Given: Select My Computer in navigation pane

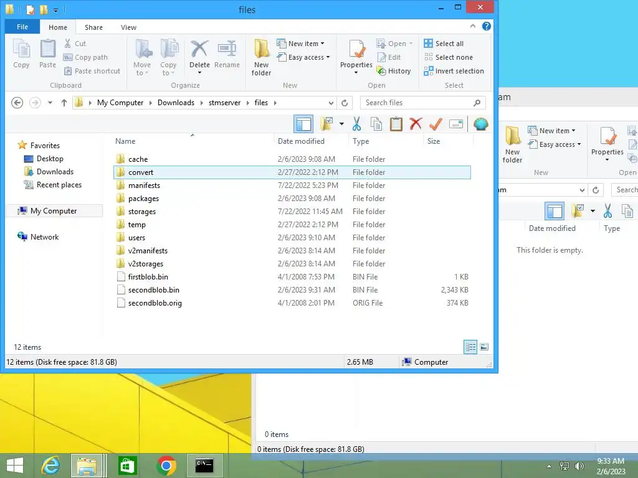Looking at the screenshot, I should 54,211.
